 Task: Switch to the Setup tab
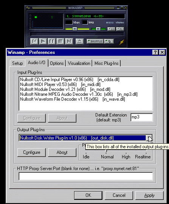tap(17, 63)
